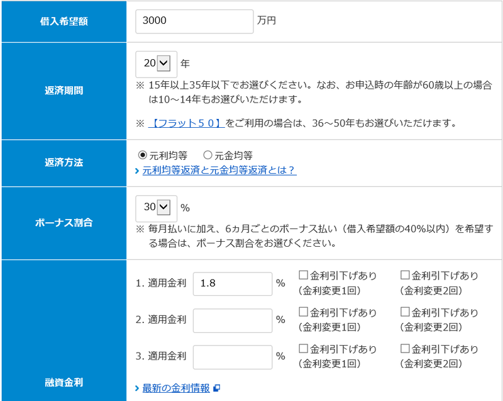Check 金利引下げあり (金利変更1回) for rate 3
The width and height of the screenshot is (503, 401).
[303, 348]
